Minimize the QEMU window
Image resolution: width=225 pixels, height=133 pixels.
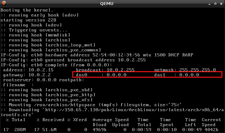[x=209, y=4]
